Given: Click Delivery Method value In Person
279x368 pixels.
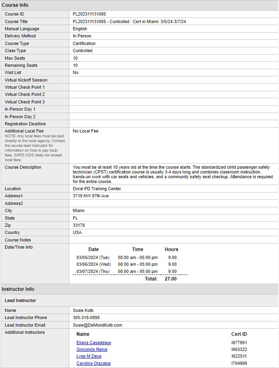Looking at the screenshot, I should tap(82, 36).
